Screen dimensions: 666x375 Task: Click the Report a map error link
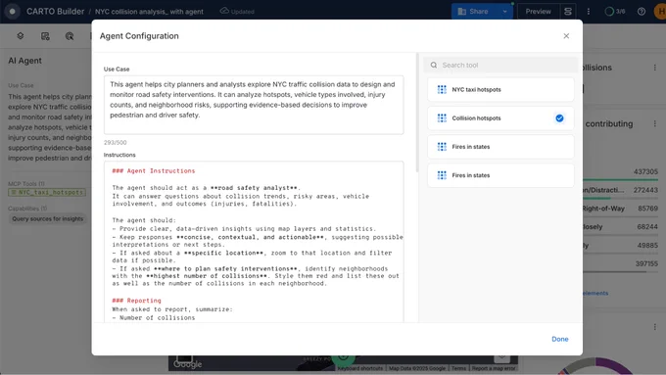pos(493,368)
